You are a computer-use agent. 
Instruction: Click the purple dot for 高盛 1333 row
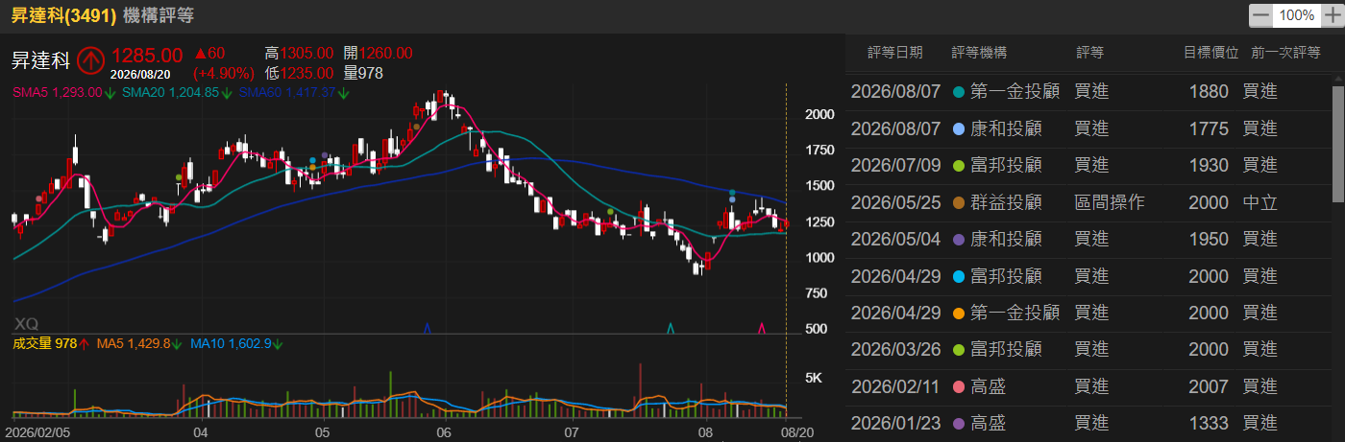tap(959, 423)
